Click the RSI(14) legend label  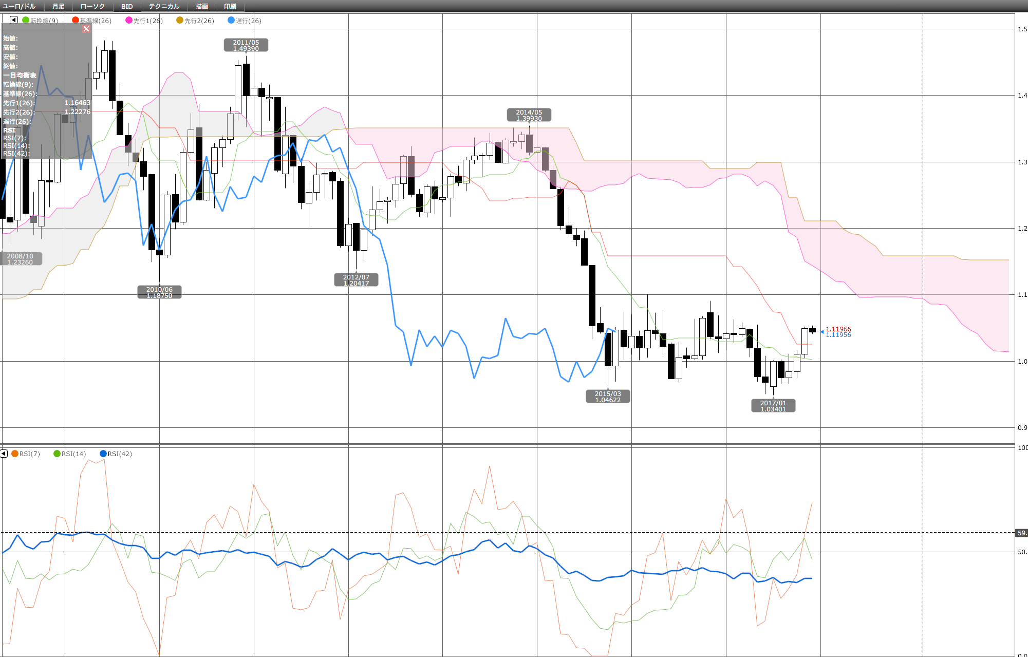(x=74, y=454)
